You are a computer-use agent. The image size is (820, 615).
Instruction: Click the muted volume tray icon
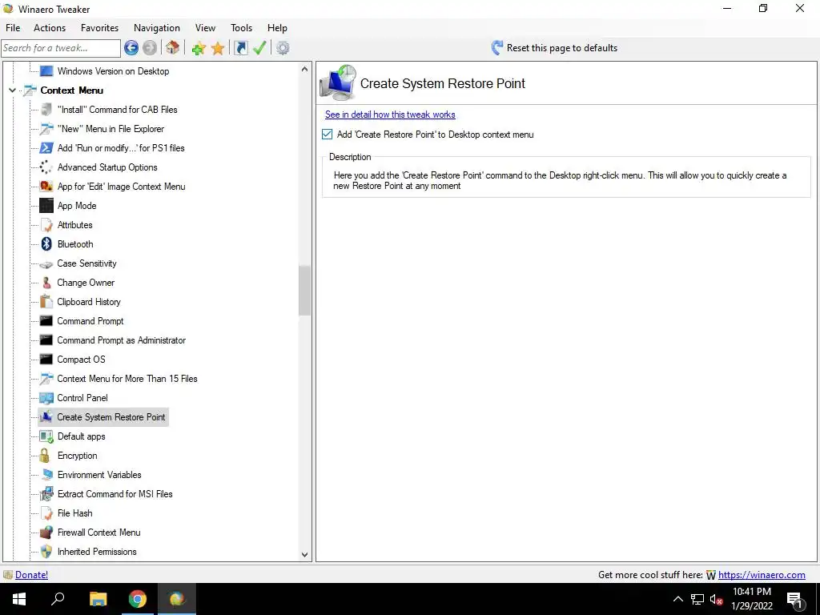tap(716, 599)
